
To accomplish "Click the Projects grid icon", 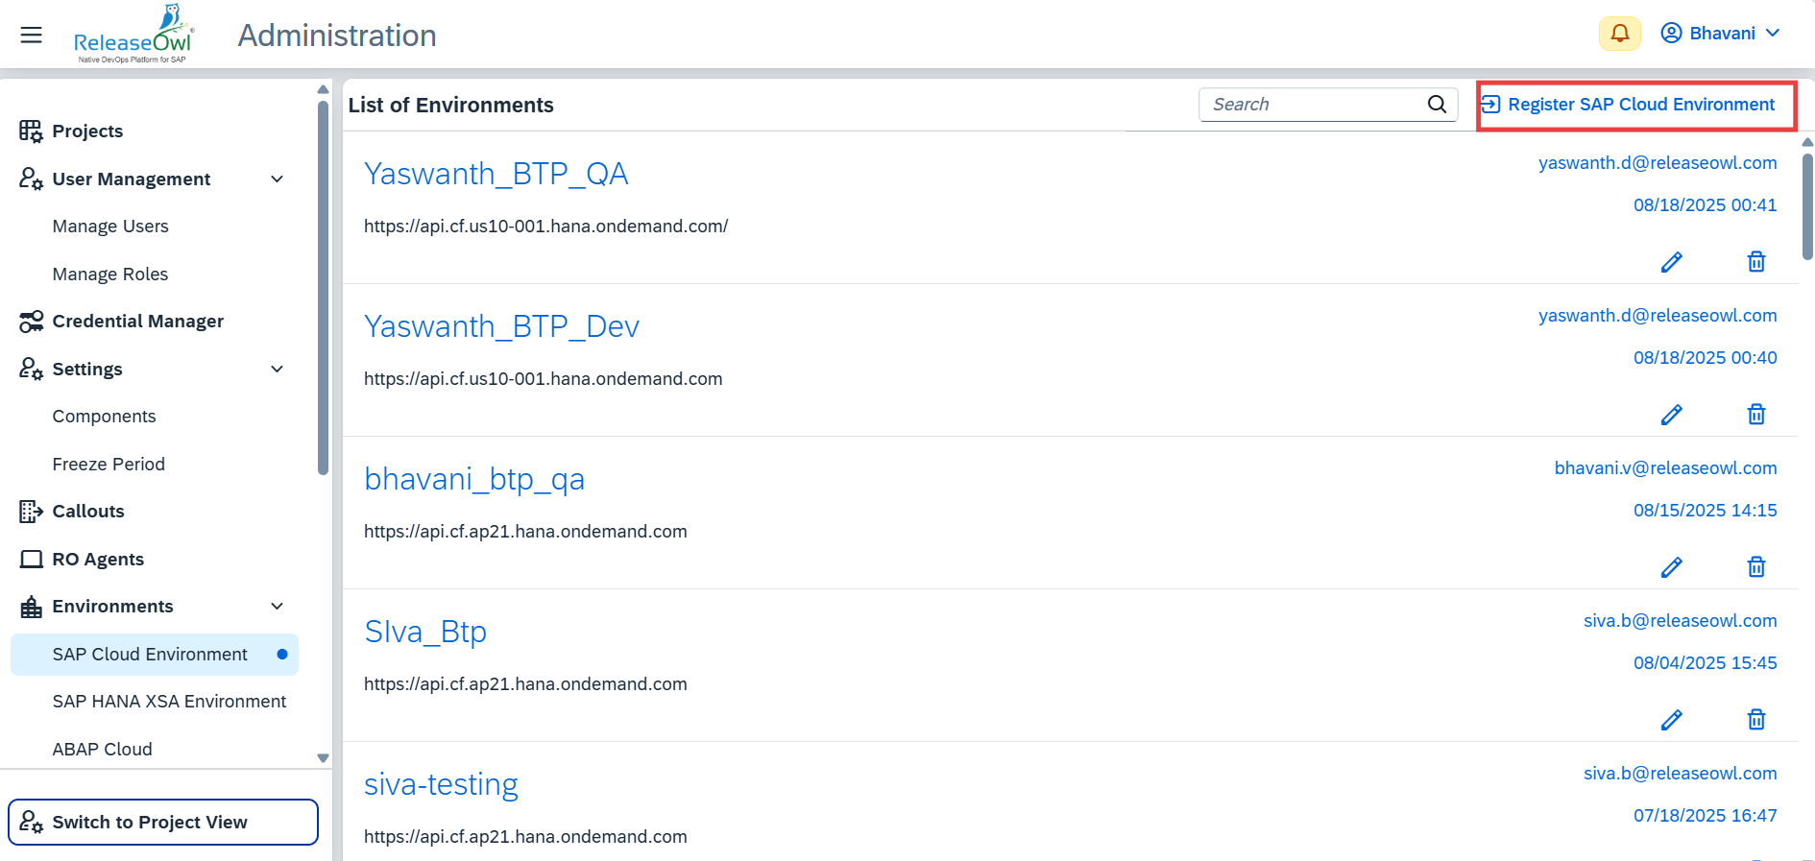I will [x=31, y=132].
